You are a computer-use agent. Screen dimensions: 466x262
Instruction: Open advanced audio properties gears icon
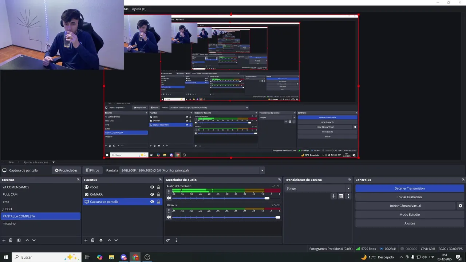click(x=168, y=240)
